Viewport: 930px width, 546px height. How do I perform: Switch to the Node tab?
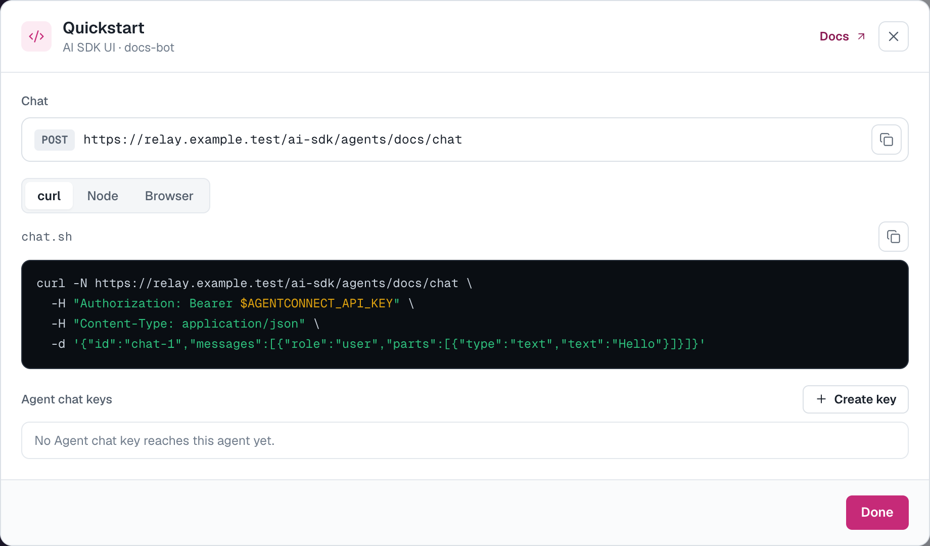[x=103, y=196]
